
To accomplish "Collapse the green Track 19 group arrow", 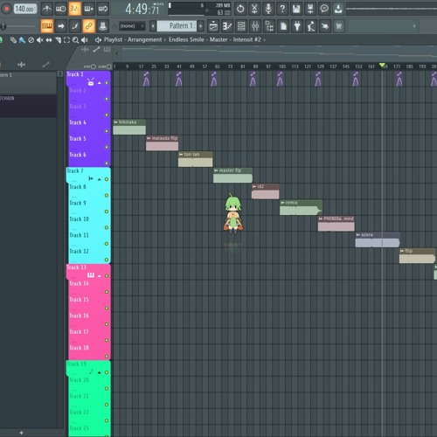I will click(100, 372).
